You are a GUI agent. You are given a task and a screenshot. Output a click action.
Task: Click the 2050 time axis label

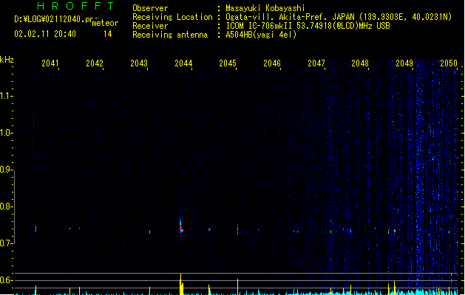click(x=449, y=63)
